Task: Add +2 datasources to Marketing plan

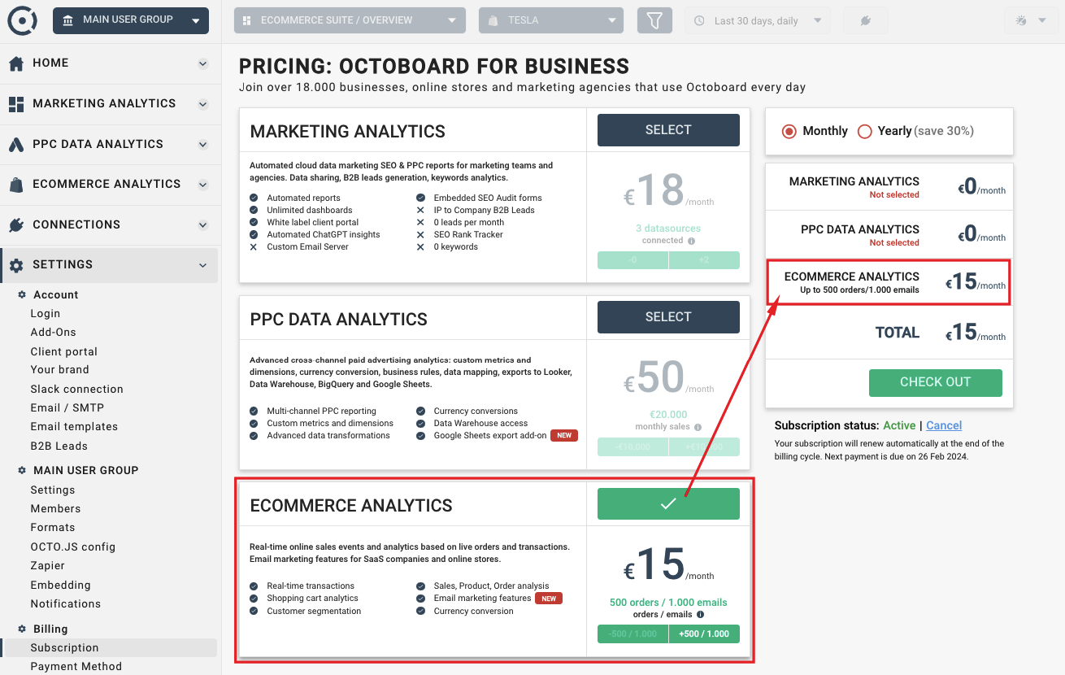Action: click(x=704, y=260)
